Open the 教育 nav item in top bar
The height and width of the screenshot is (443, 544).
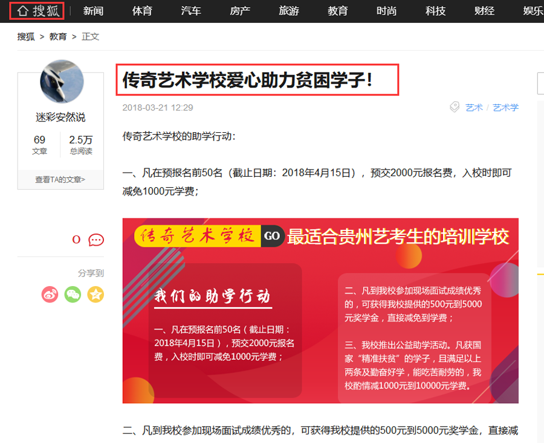pyautogui.click(x=338, y=11)
